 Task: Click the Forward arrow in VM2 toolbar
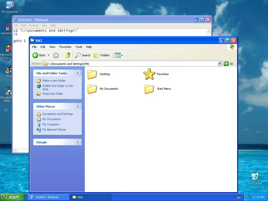[x=56, y=55]
